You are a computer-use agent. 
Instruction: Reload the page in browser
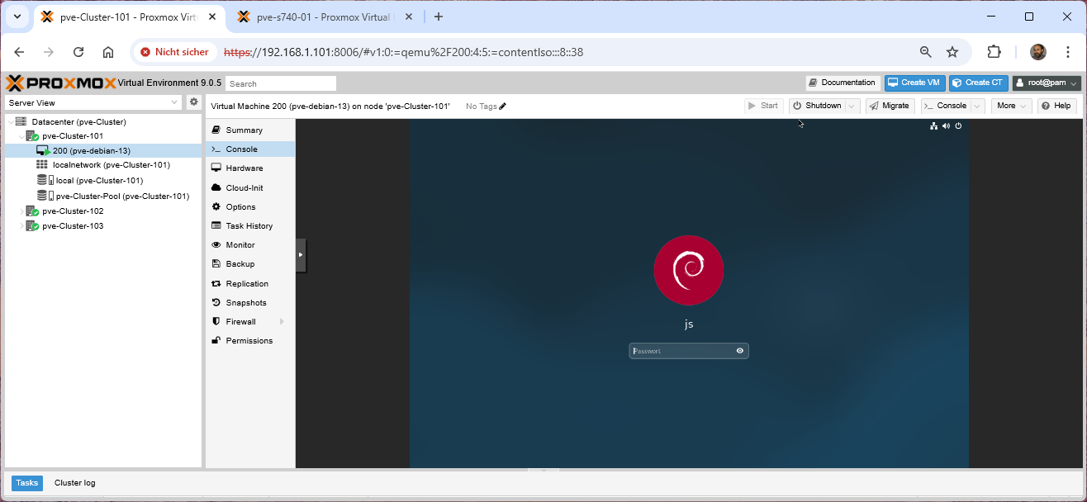(78, 52)
